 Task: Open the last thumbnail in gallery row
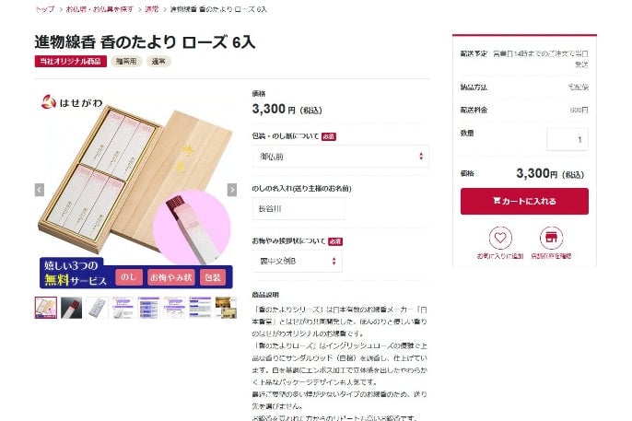[x=226, y=308]
